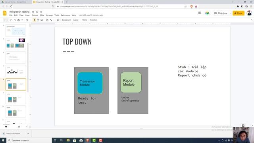Click the 'Under Development' text

[130, 99]
